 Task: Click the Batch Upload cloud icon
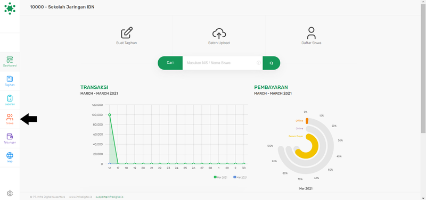click(x=219, y=34)
